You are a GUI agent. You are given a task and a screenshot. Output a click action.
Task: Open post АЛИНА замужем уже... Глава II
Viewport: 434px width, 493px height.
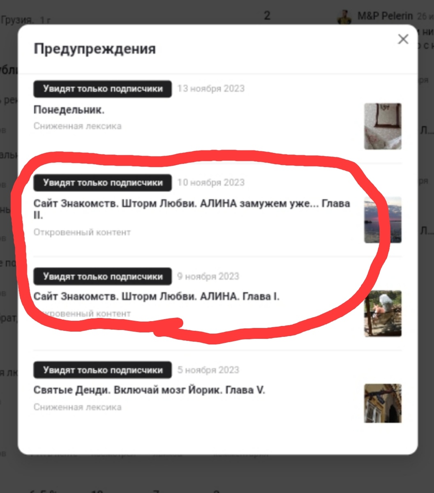(x=192, y=209)
